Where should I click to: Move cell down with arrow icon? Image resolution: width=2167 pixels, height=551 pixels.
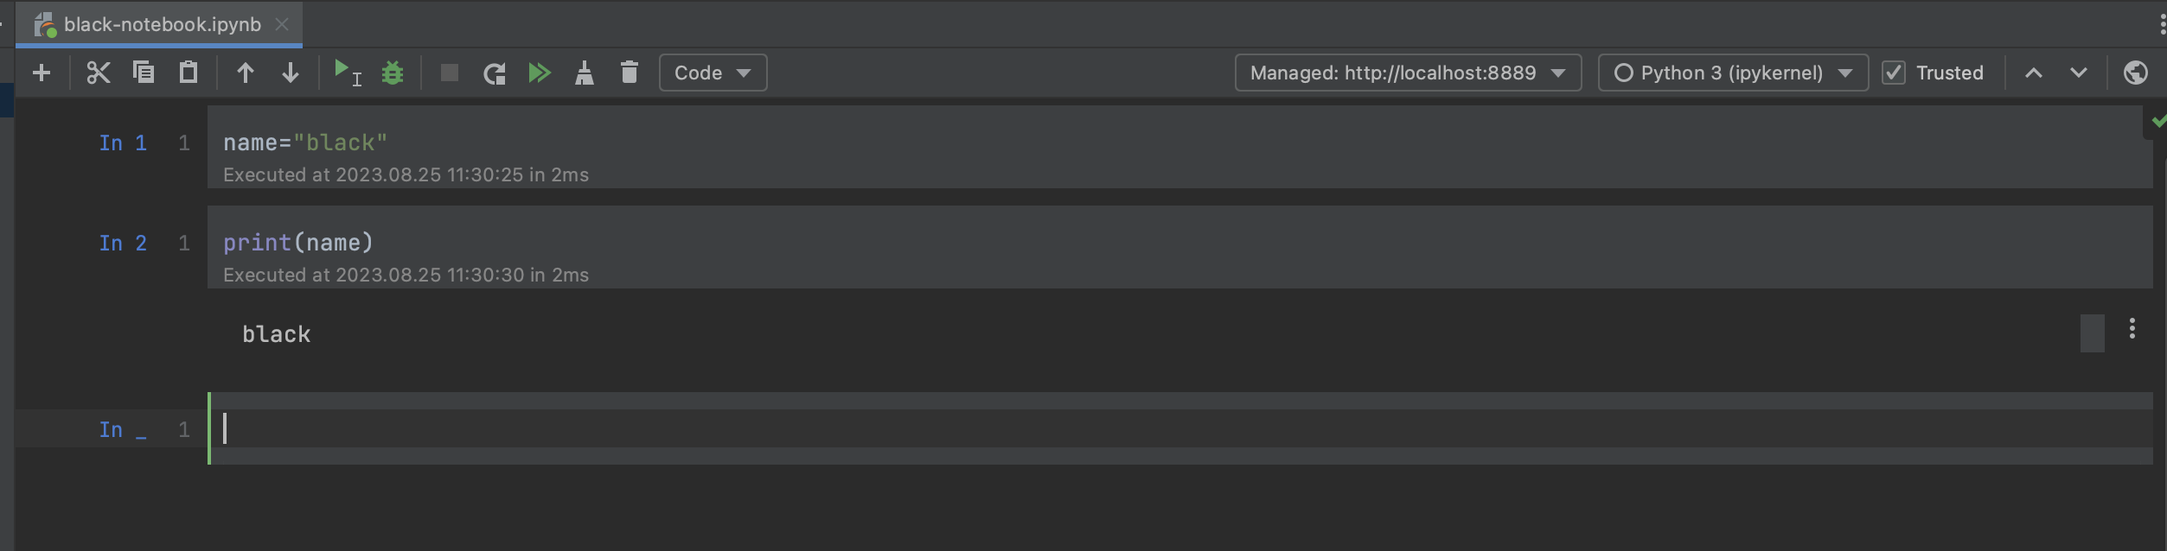(x=291, y=73)
